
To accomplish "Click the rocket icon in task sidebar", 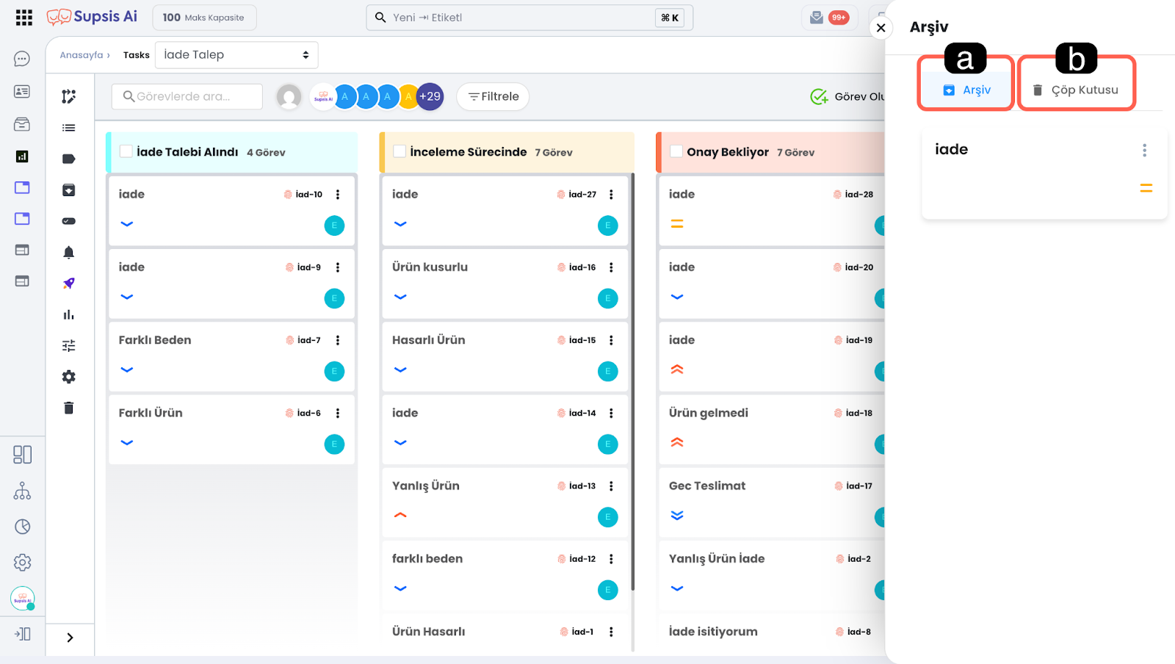I will click(x=68, y=284).
